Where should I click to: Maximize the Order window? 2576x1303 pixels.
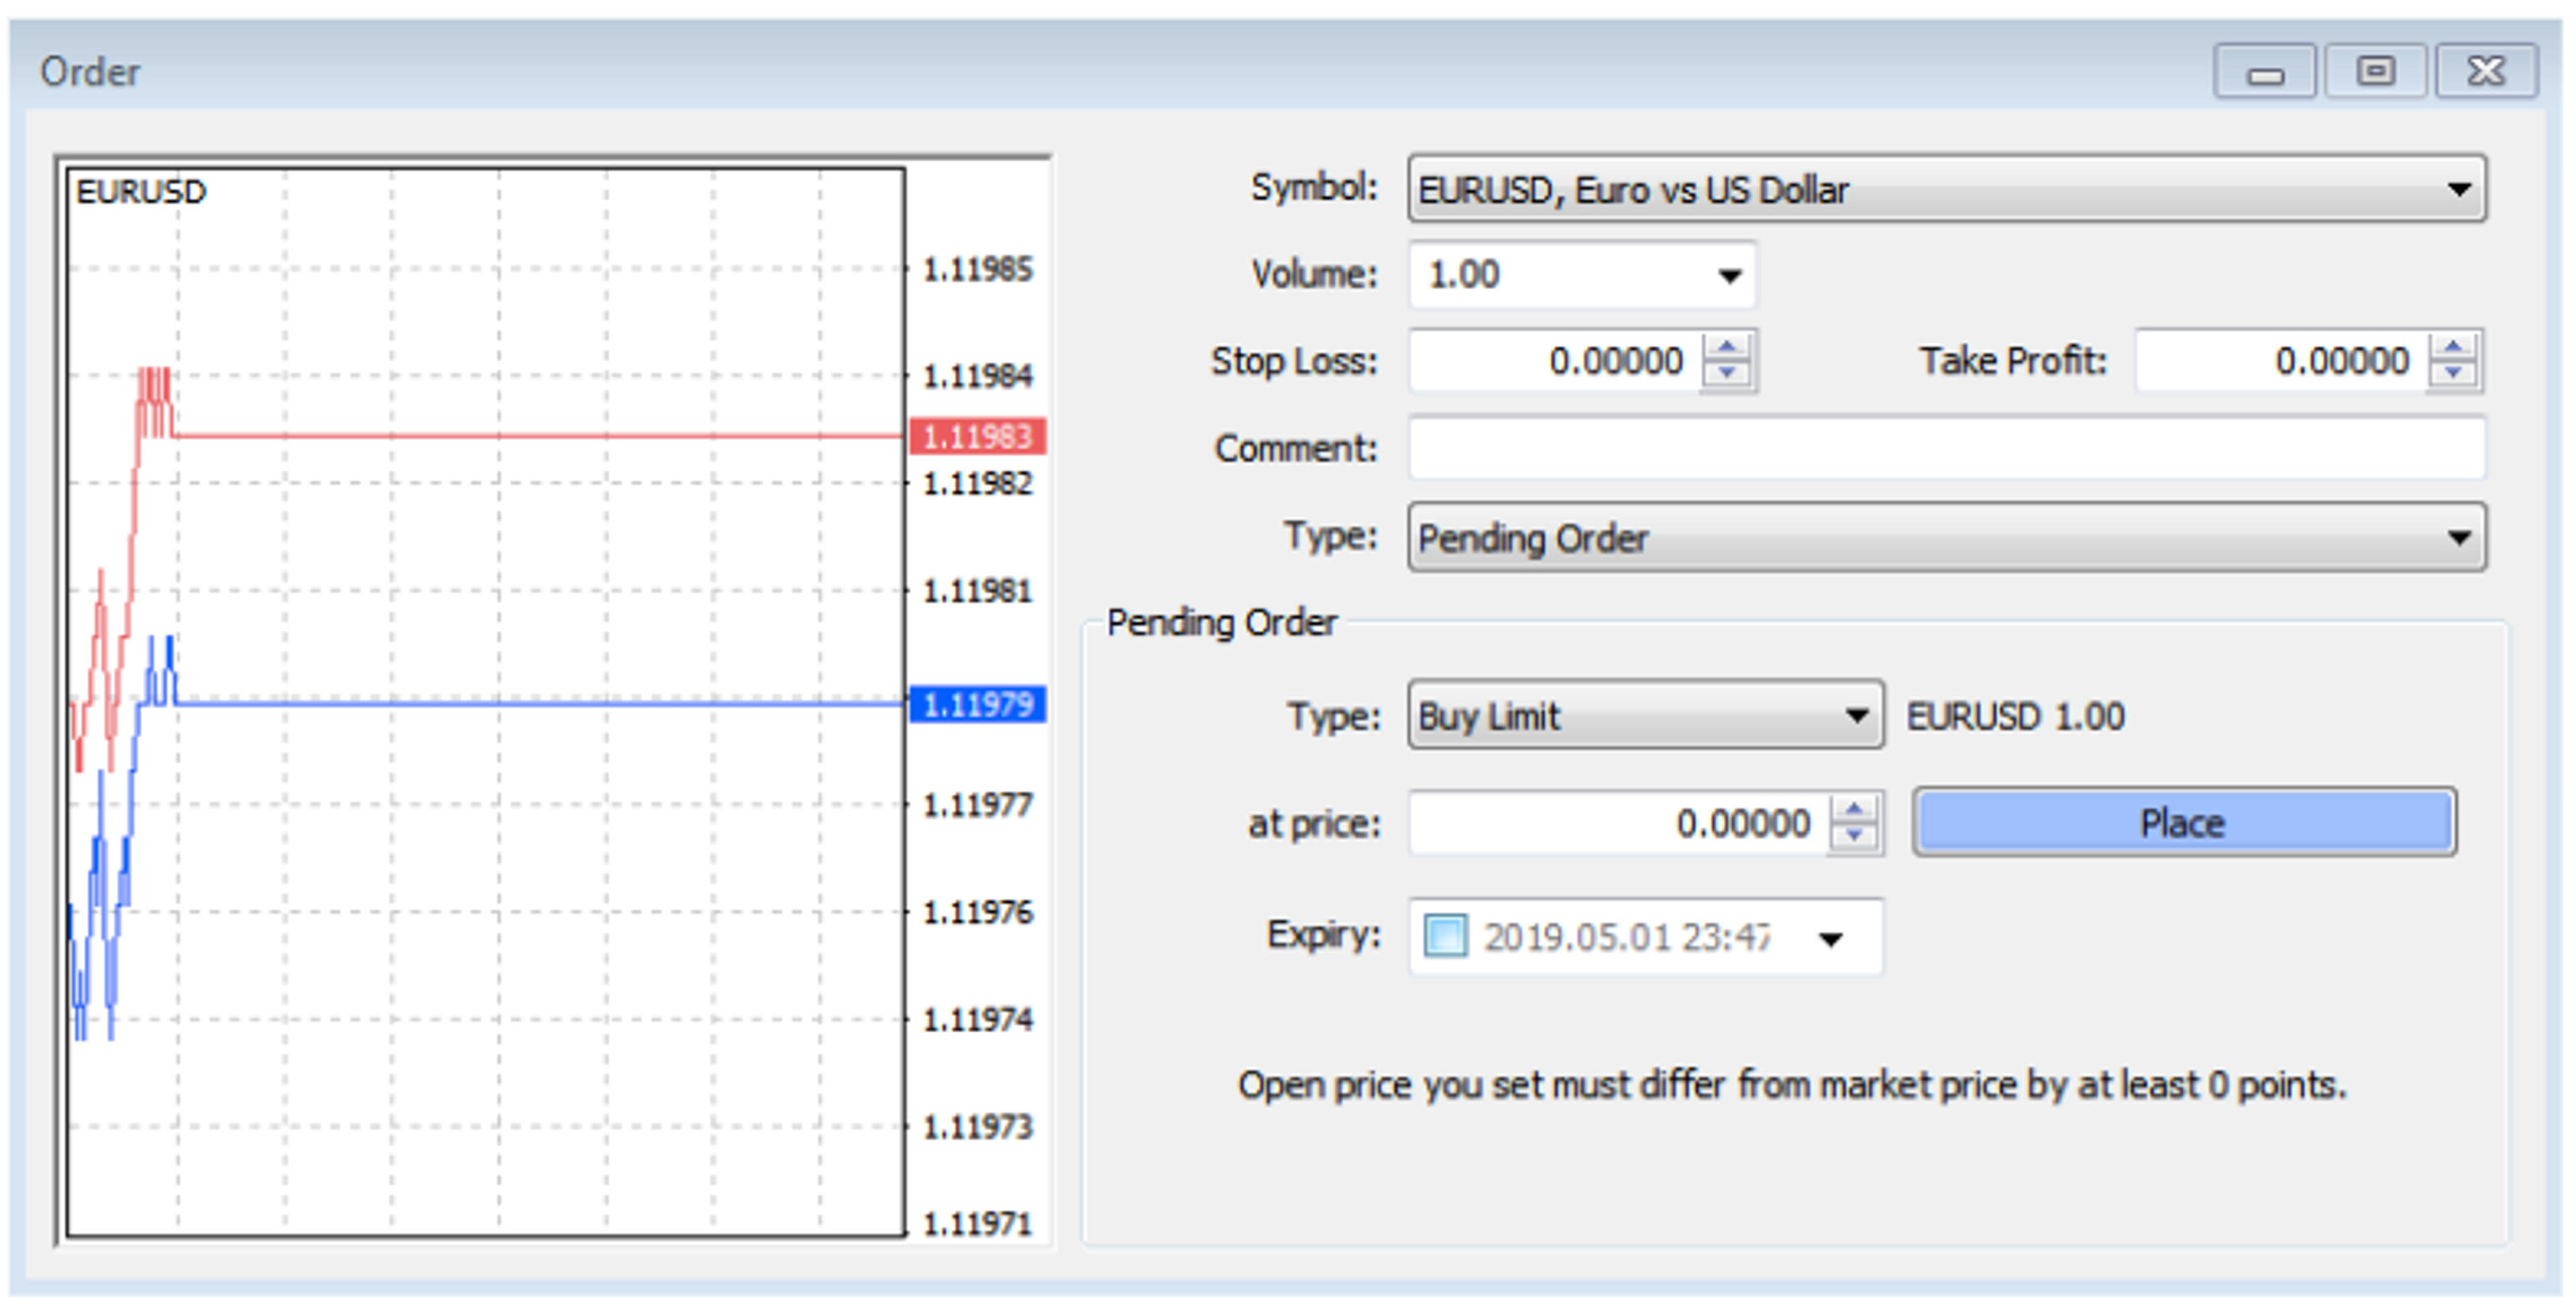pos(2375,72)
